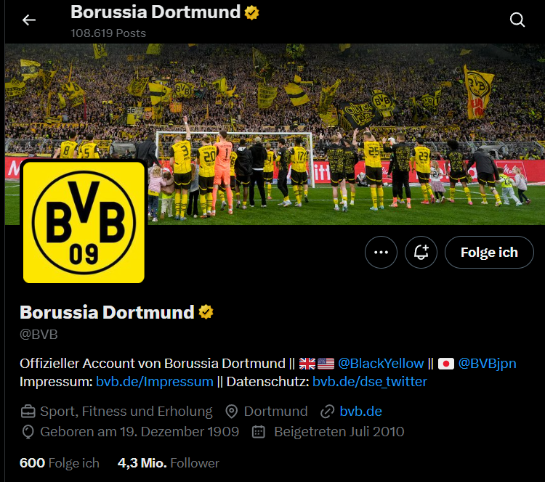Click the chain link icon next to bvb.de
The image size is (545, 482).
point(328,412)
